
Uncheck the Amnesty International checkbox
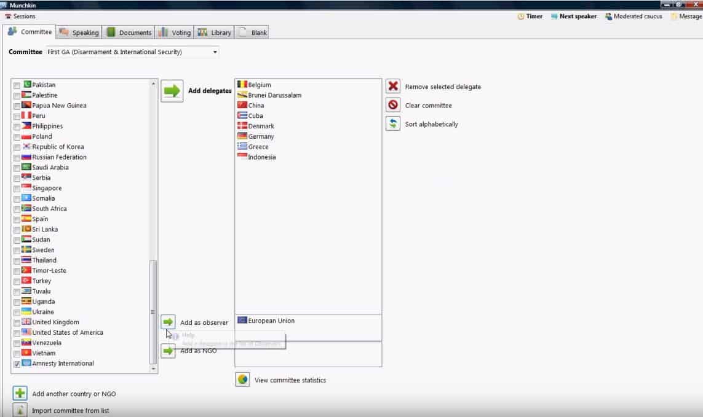click(x=17, y=364)
